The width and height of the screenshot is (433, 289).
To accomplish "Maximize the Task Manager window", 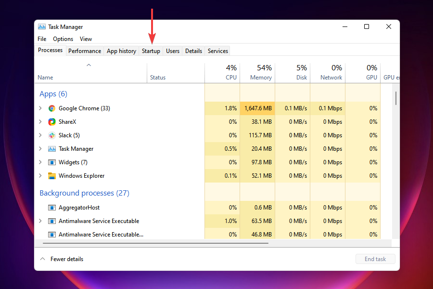I will click(x=367, y=26).
